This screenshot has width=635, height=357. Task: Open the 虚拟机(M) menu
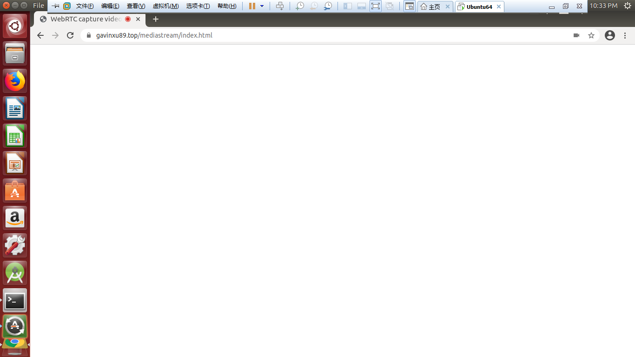(x=165, y=6)
